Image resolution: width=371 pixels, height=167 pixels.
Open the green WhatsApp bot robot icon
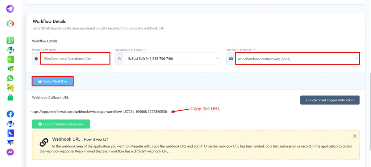(10, 50)
